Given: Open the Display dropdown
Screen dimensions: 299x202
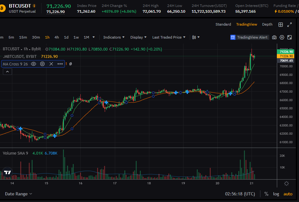Looking at the screenshot, I should 138,37.
